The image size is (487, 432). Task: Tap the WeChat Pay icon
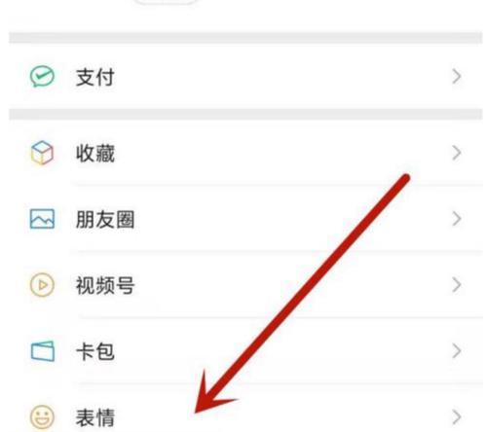click(x=42, y=77)
